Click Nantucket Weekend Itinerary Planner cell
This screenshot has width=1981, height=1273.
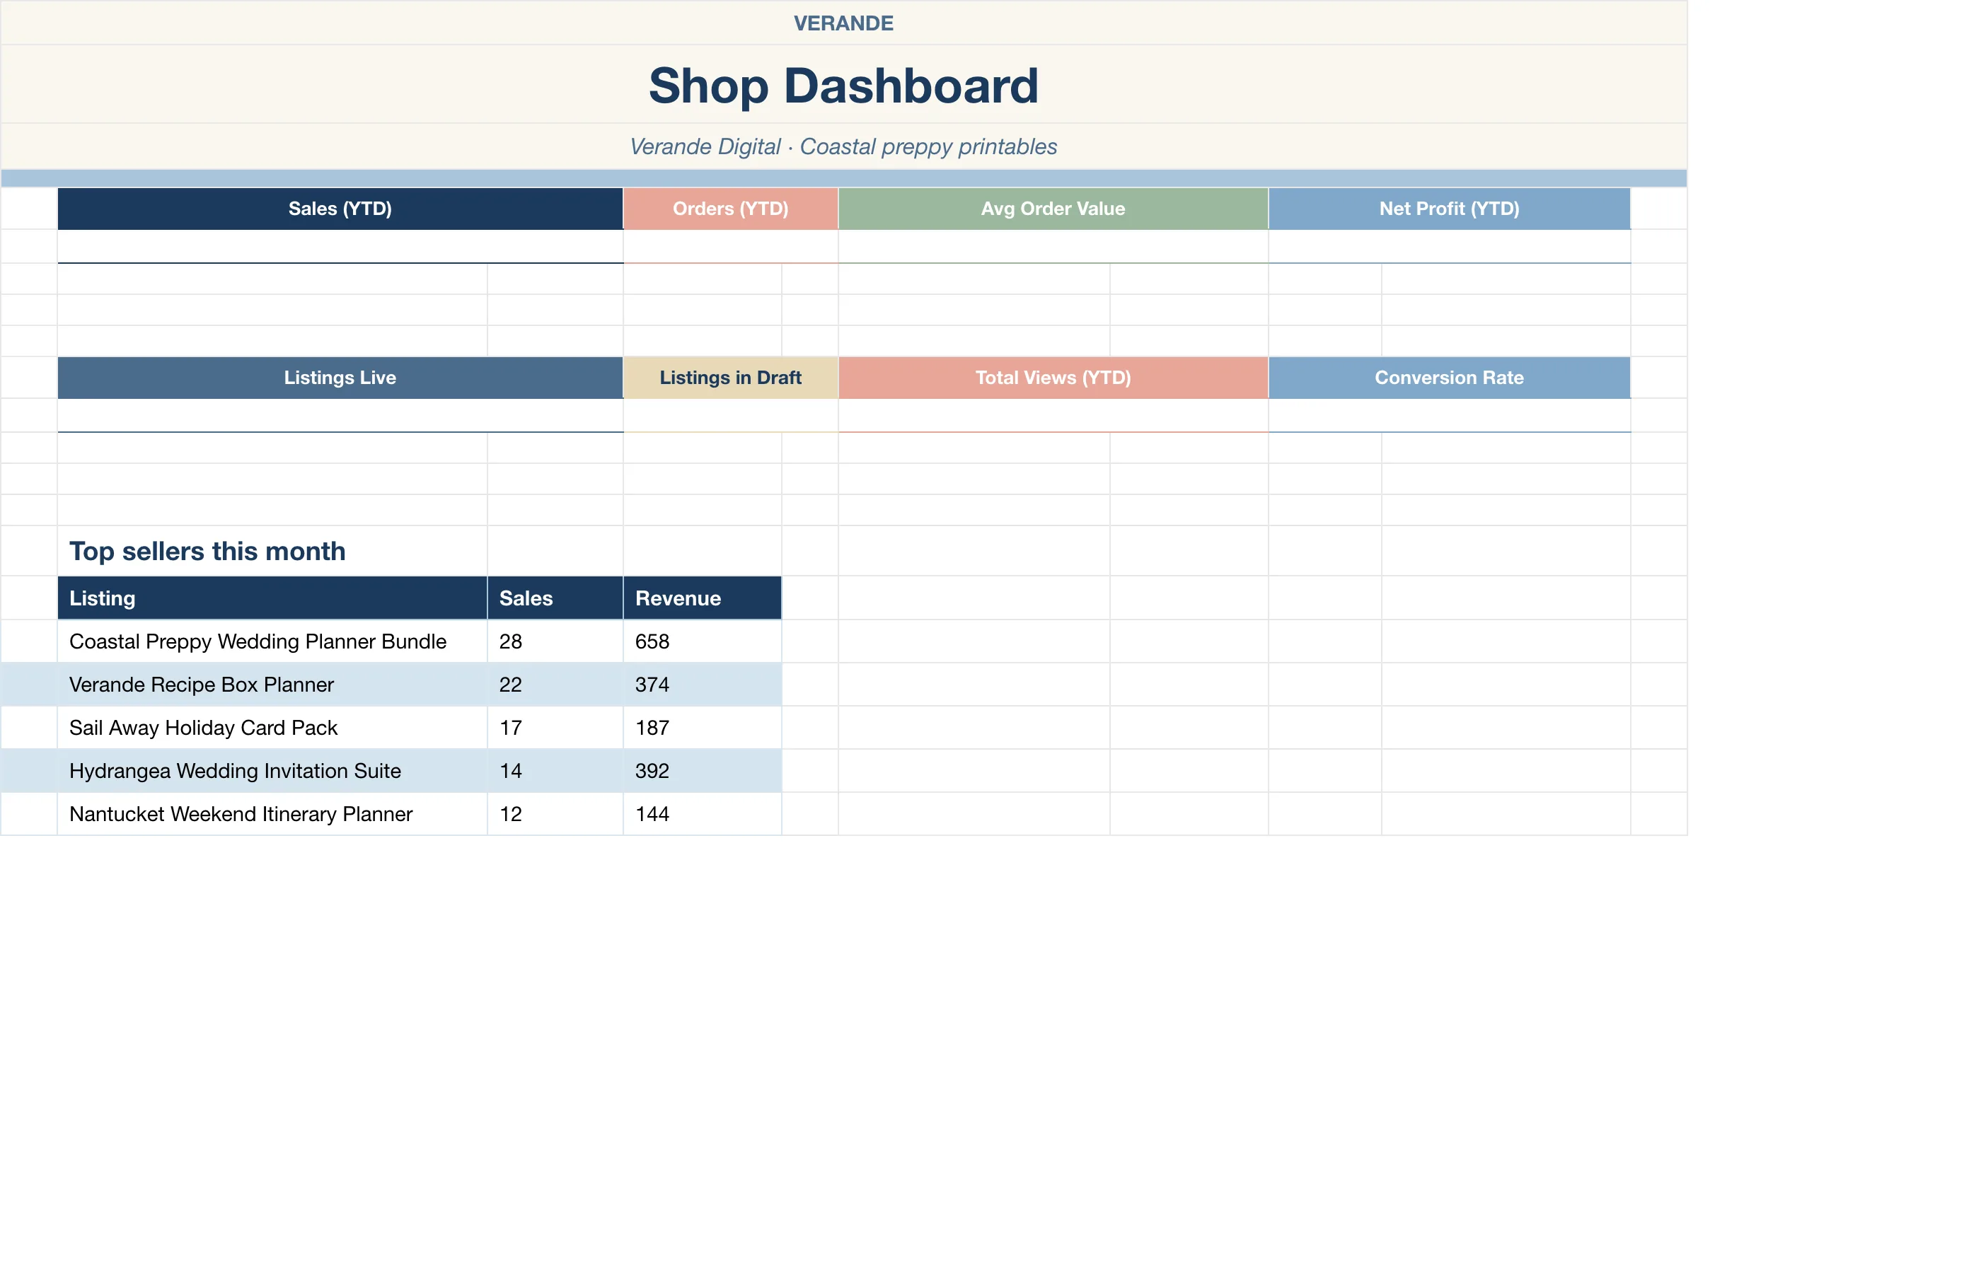(272, 813)
